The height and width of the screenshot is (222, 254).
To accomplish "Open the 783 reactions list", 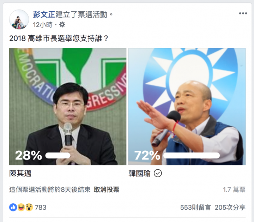I will pos(41,208).
